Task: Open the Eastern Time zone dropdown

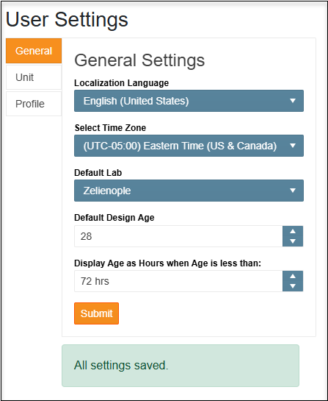Action: tap(189, 146)
